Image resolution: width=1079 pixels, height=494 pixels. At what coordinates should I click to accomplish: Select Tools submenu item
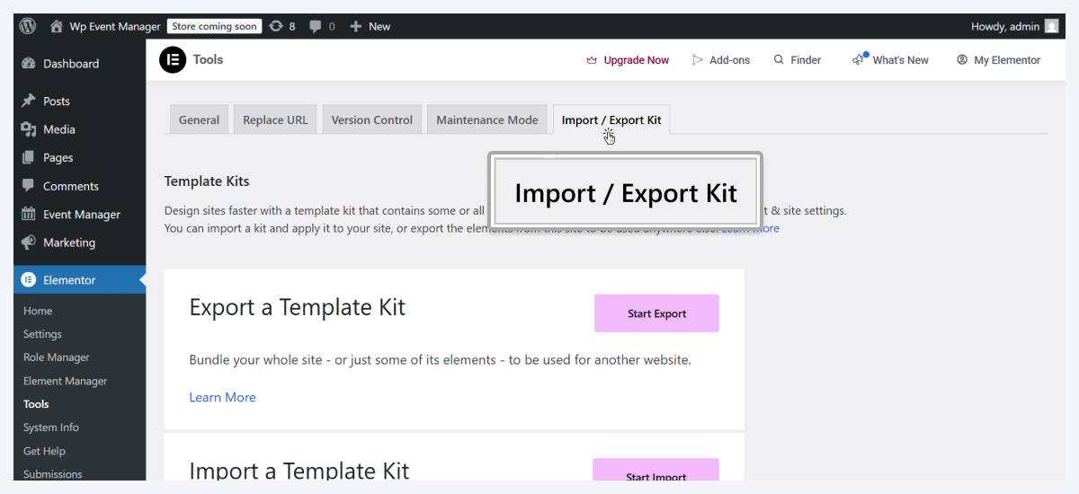pos(36,404)
